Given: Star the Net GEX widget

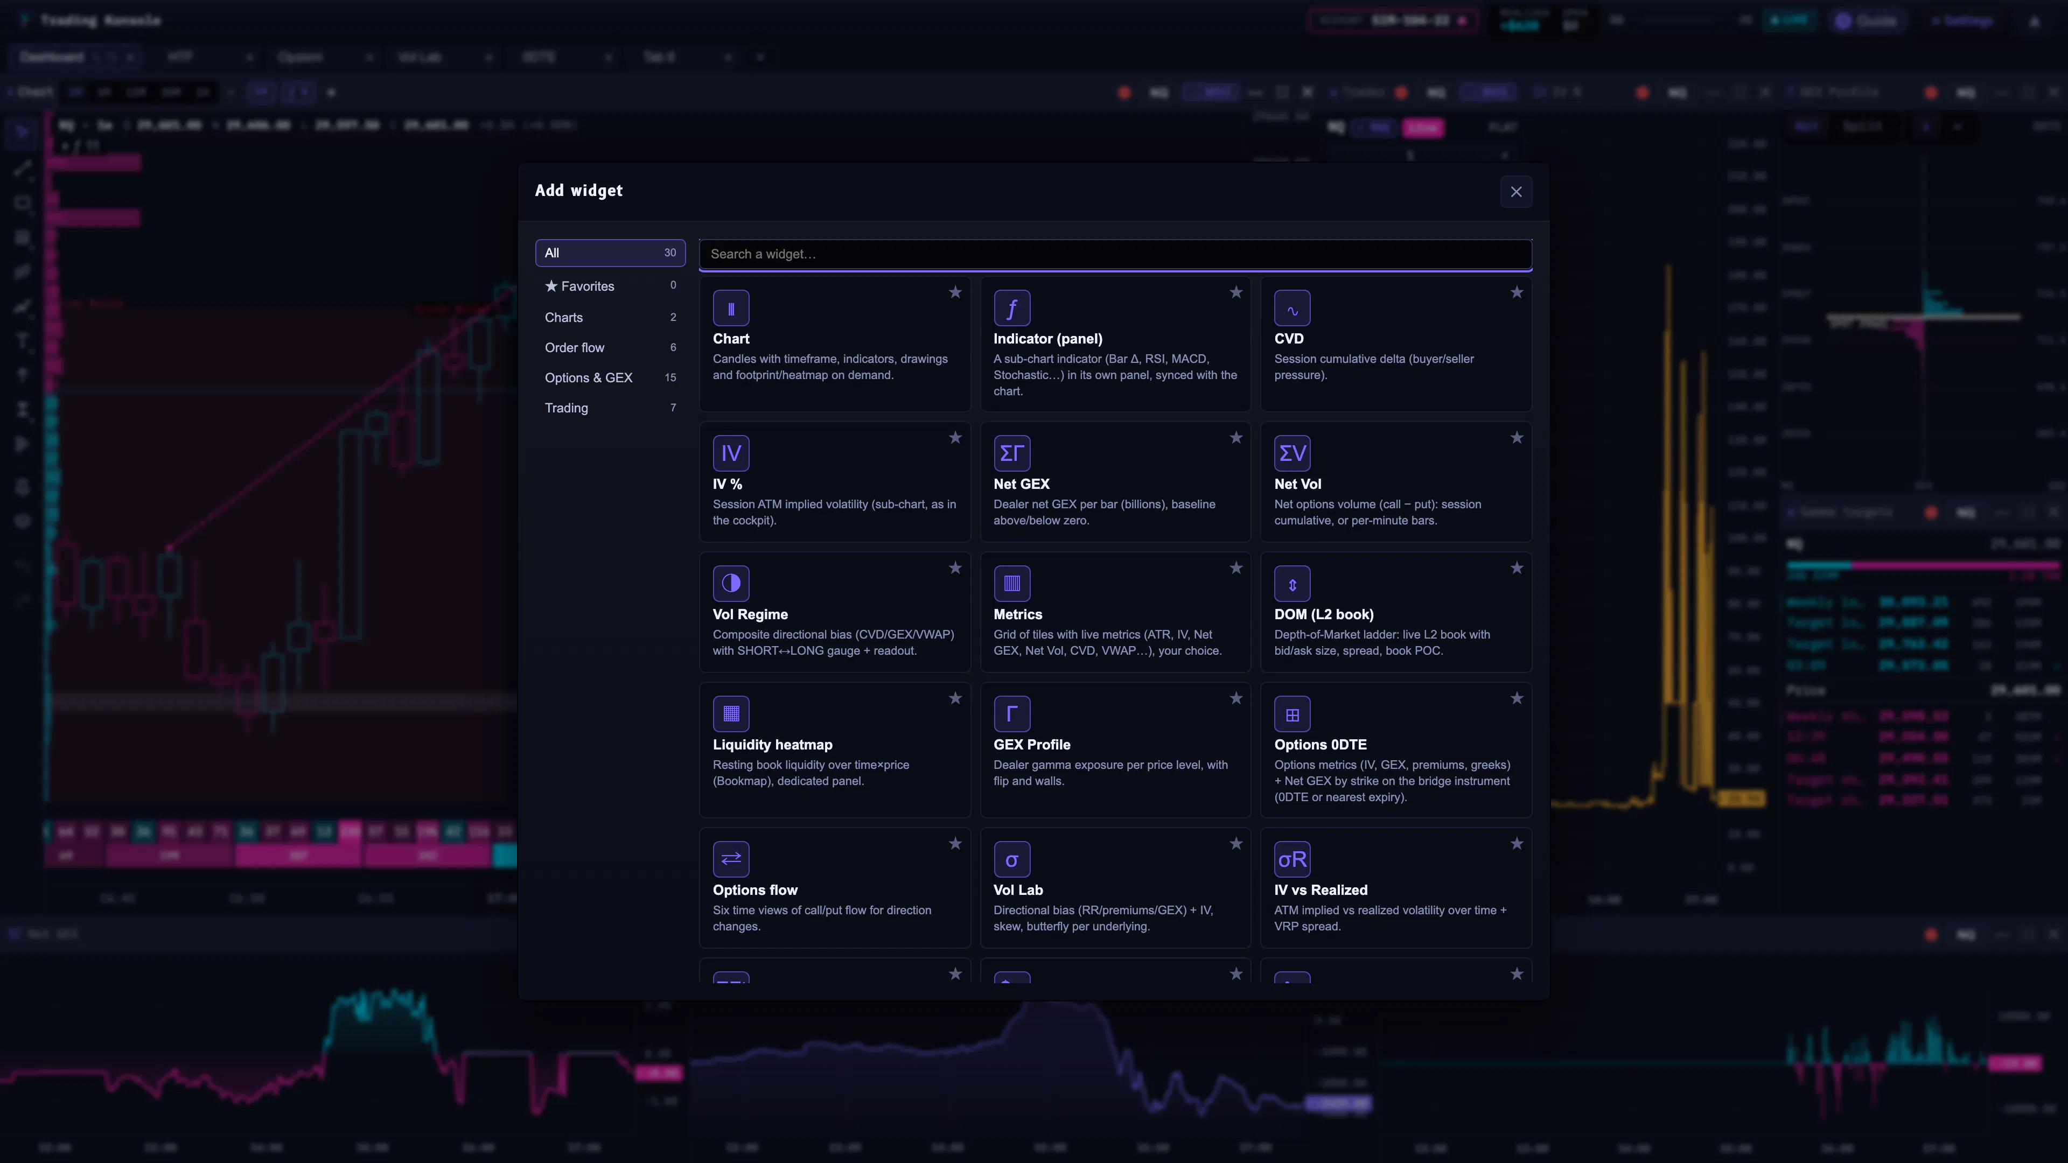Looking at the screenshot, I should point(1236,437).
